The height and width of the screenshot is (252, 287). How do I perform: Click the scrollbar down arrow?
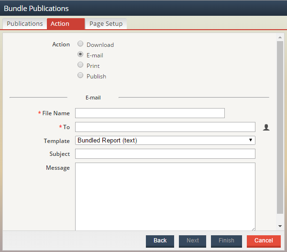pos(280,226)
